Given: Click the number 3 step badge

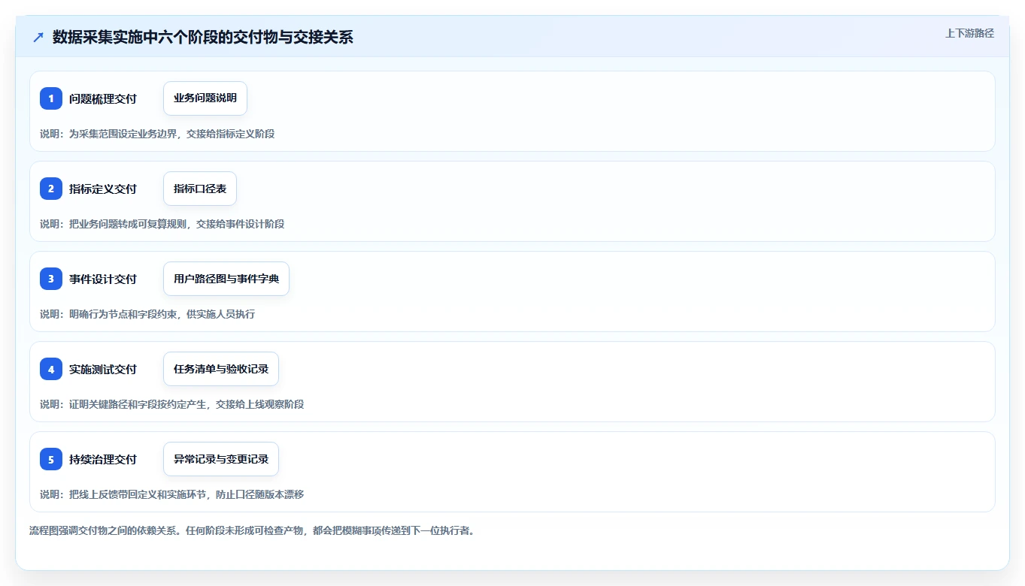Looking at the screenshot, I should (x=51, y=279).
